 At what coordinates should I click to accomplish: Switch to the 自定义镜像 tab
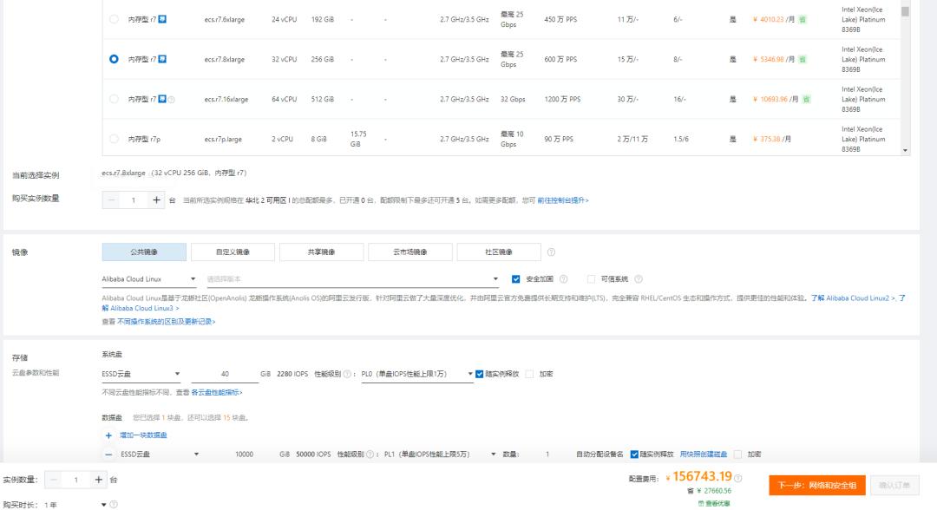(230, 252)
